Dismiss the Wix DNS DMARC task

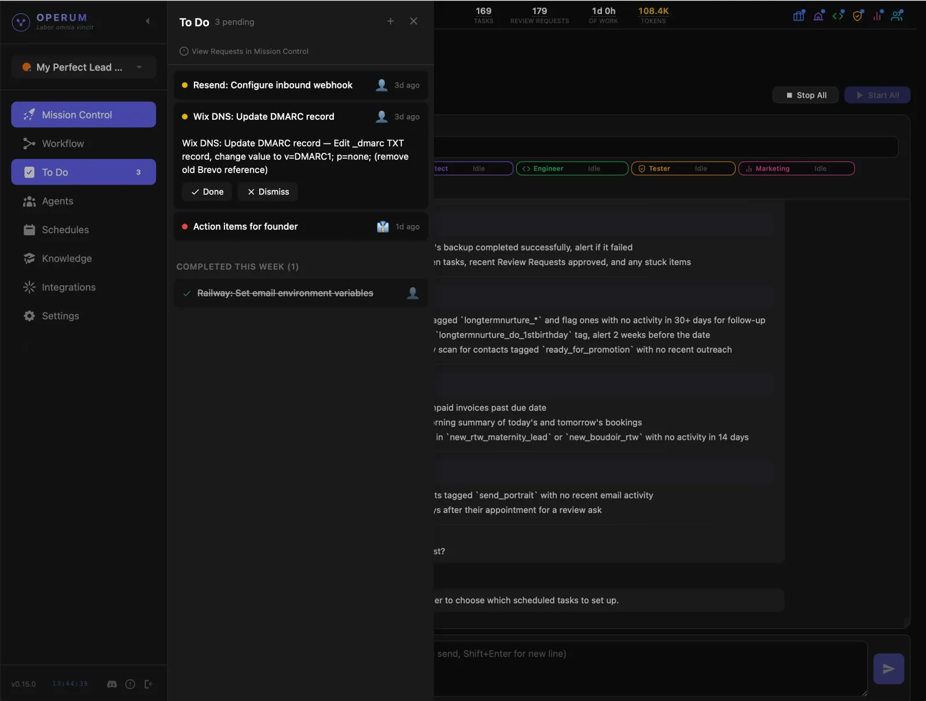pyautogui.click(x=267, y=192)
